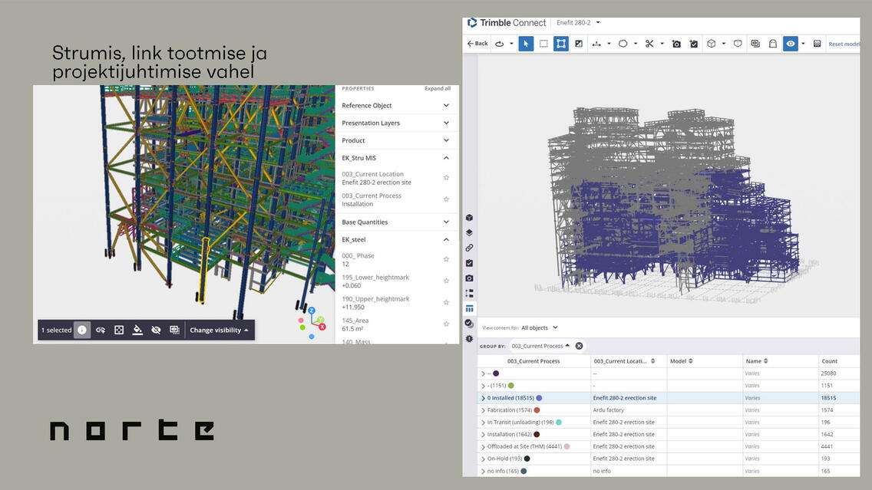This screenshot has height=490, width=872.
Task: Star the 145_Area property
Action: click(446, 324)
